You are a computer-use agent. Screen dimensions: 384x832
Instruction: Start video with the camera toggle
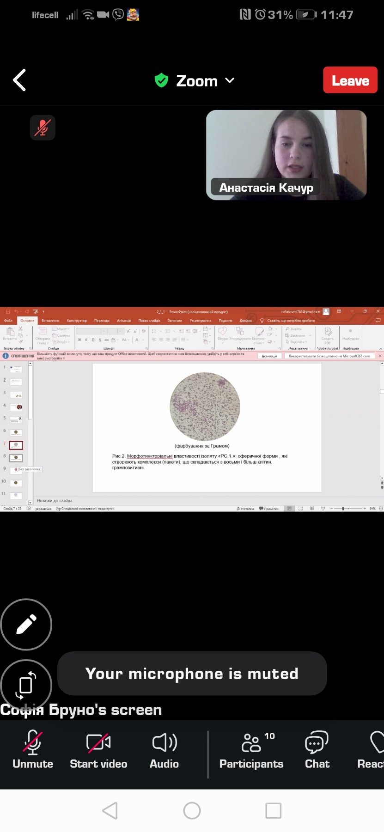(98, 750)
